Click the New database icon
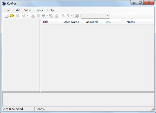 point(7,16)
